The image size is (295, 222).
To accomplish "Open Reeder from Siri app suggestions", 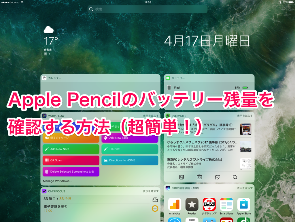I will [x=192, y=206].
